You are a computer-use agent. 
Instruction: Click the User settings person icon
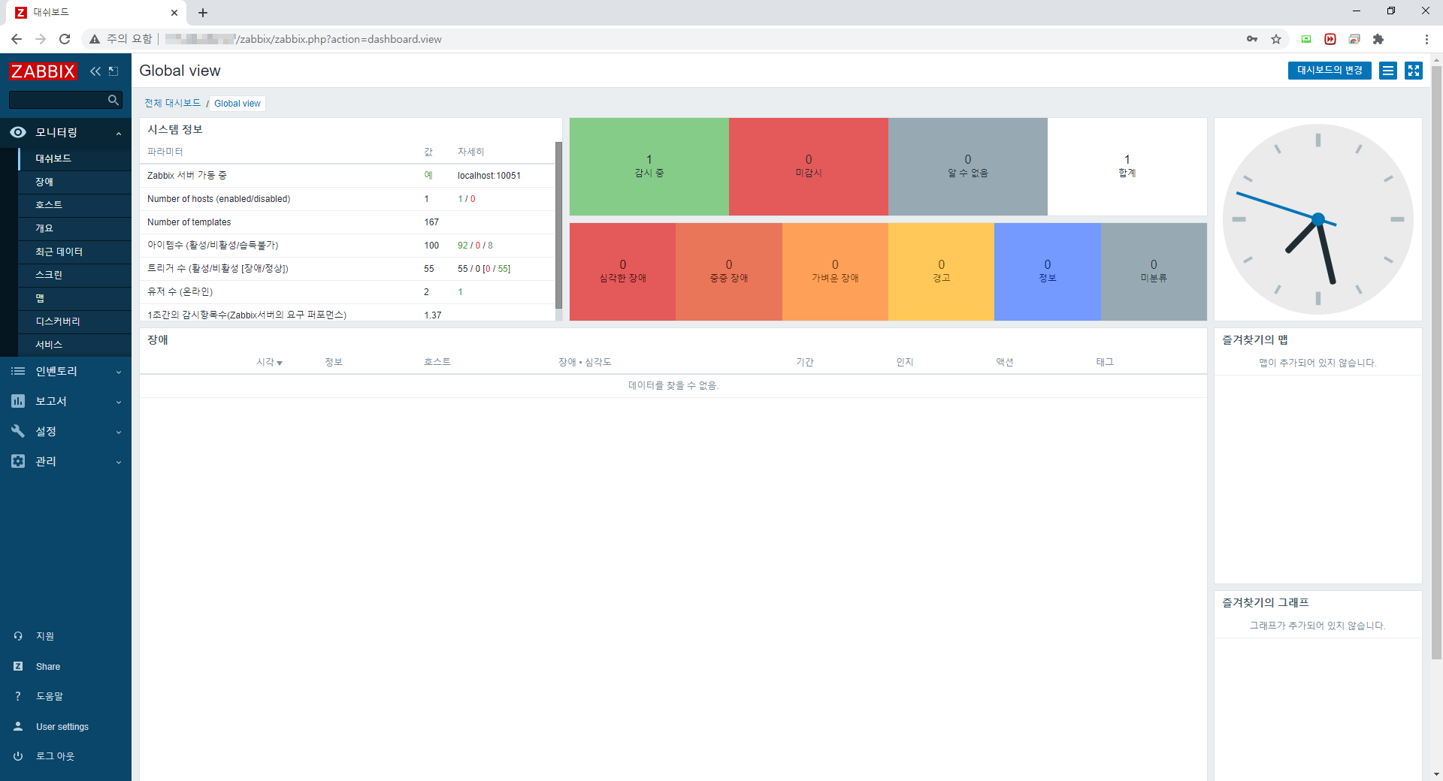18,726
